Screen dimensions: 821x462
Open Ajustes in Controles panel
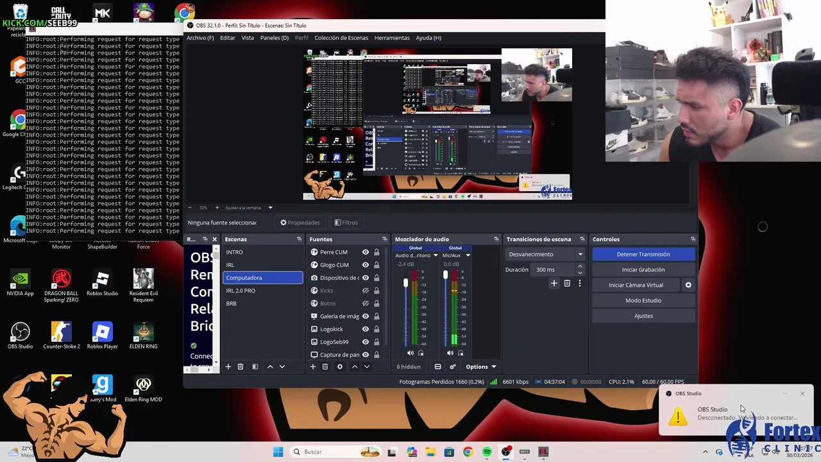[x=643, y=316]
